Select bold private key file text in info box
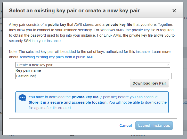Viewport: 187px width, 139px height. (85, 97)
